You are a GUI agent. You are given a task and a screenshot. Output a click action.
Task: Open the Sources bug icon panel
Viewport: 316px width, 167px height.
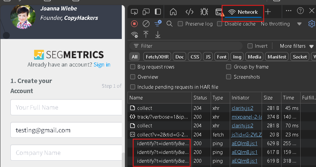point(204,12)
